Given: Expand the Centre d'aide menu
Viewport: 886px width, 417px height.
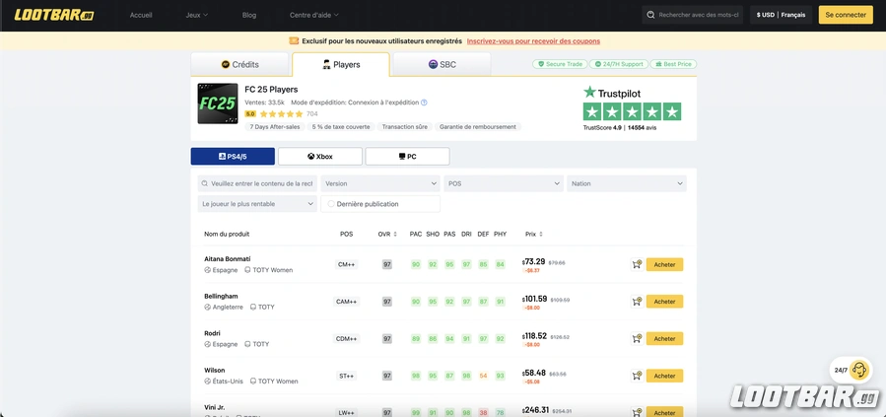Looking at the screenshot, I should (x=314, y=15).
